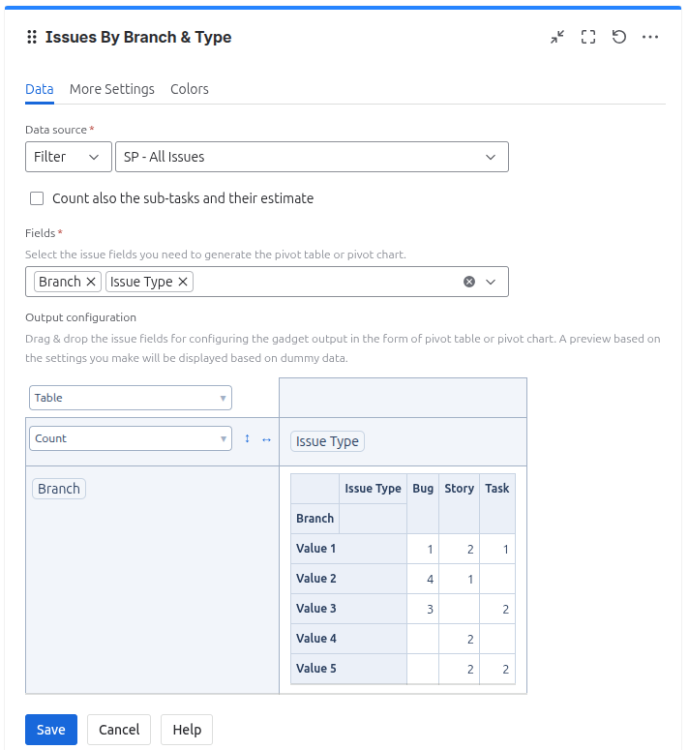Click the minimize gadget arrows icon

[x=557, y=37]
